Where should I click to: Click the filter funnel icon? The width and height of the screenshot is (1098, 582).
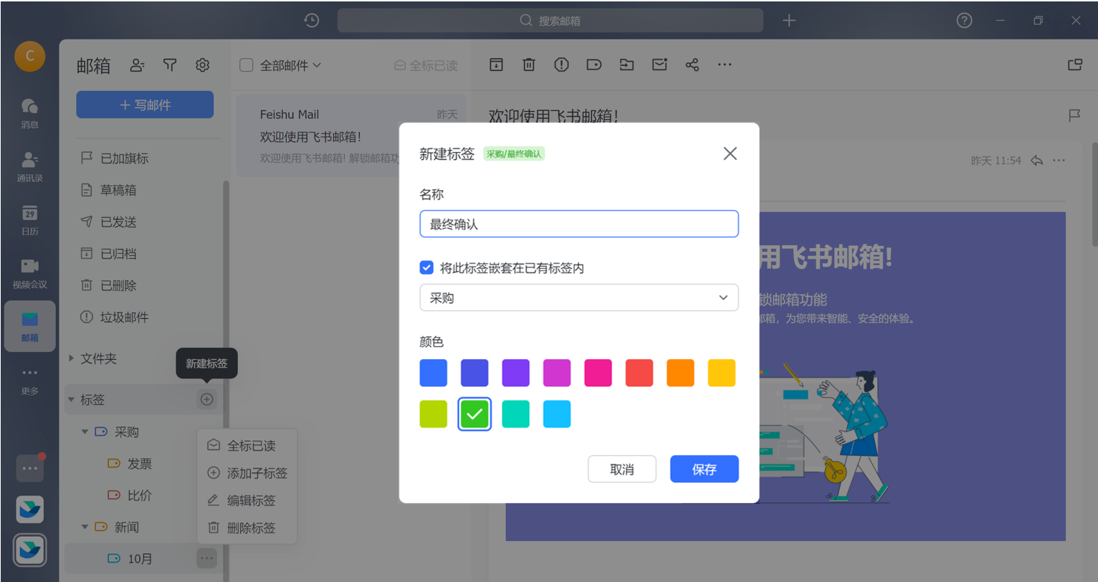click(170, 65)
